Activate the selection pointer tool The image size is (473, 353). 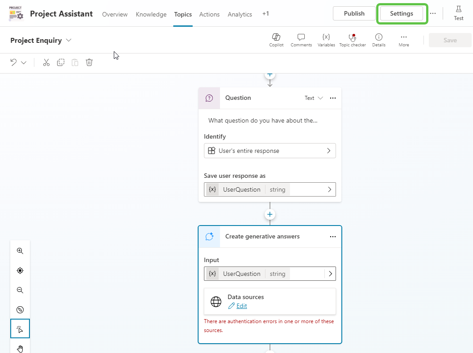20,329
